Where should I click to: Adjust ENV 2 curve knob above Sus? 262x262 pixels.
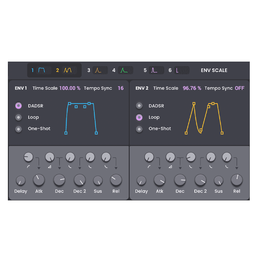click(x=211, y=157)
